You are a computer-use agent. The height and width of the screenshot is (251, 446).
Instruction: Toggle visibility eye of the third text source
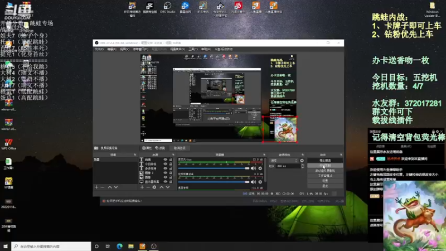pos(165,168)
